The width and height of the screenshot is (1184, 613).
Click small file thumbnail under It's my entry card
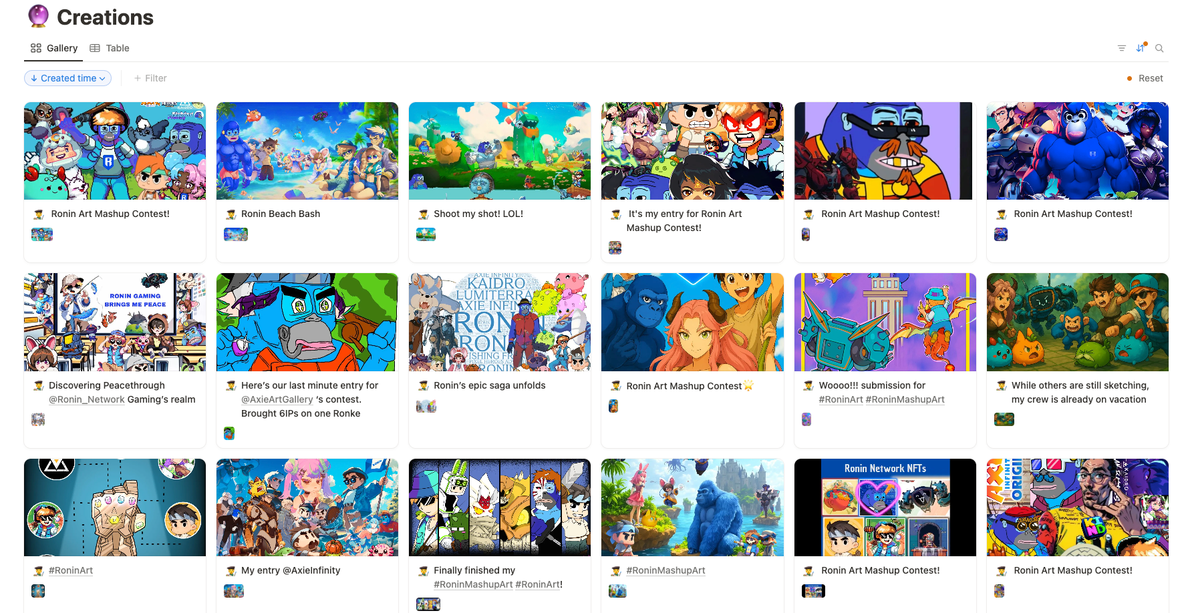(615, 248)
